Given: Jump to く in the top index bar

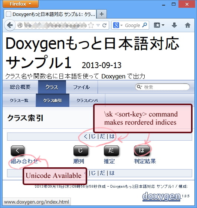Looking at the screenshot, I should [86, 136].
